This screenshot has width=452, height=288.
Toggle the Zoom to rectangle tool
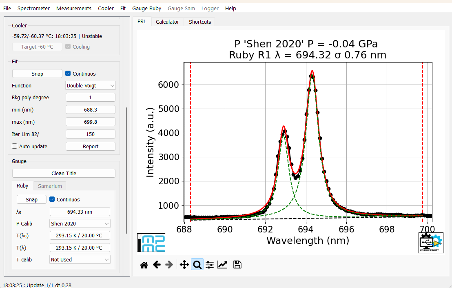pos(197,265)
